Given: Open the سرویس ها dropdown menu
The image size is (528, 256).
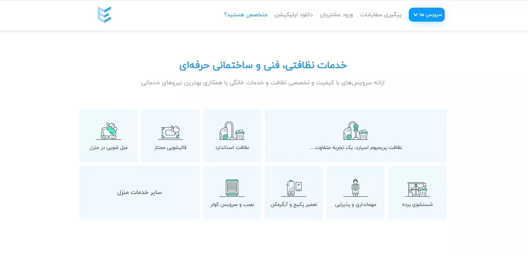Looking at the screenshot, I should point(427,15).
